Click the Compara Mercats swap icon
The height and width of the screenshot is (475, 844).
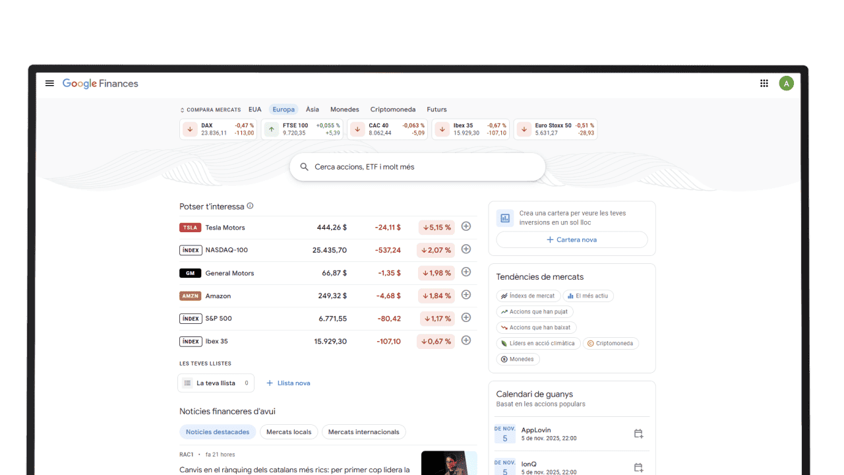tap(181, 110)
